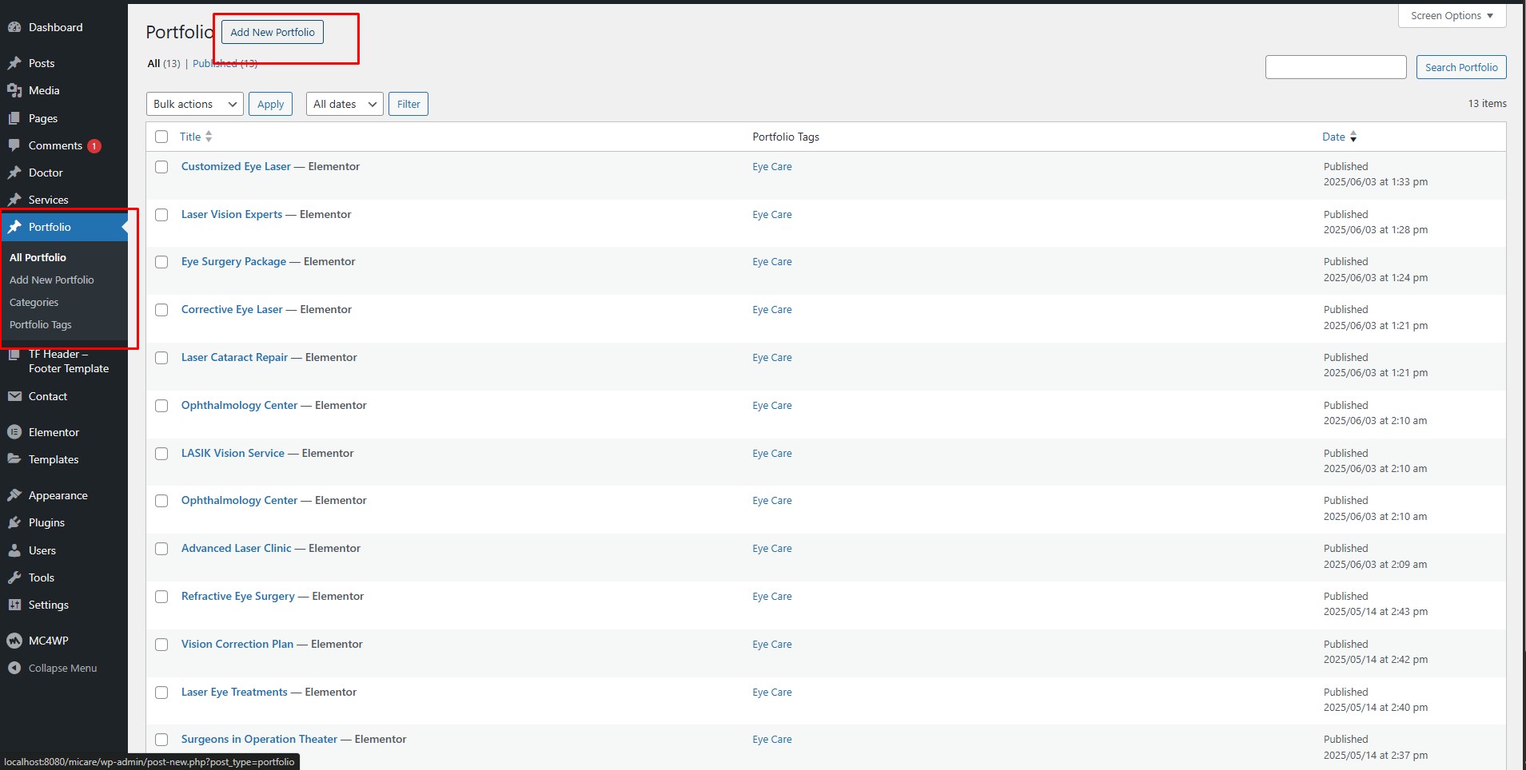Screen dimensions: 1526x770
Task: Open the Bulk actions dropdown
Action: 195,104
